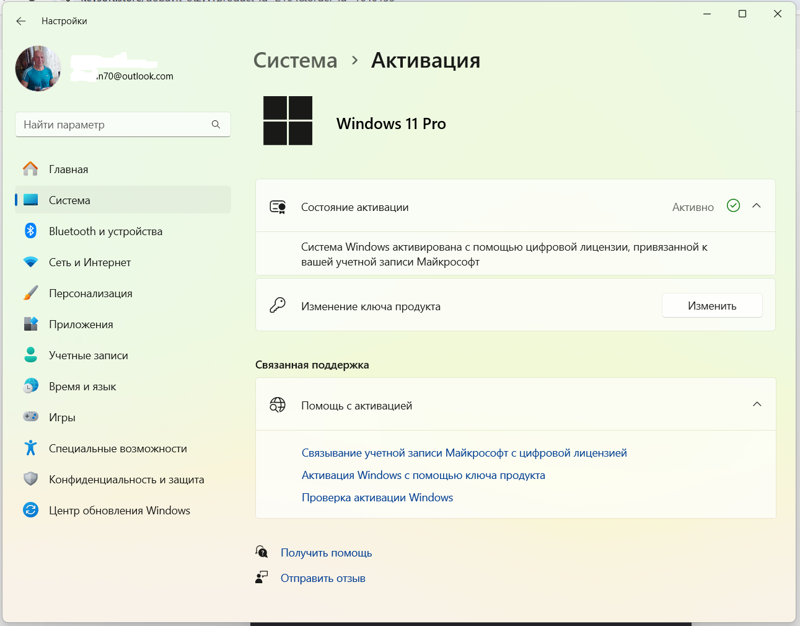
Task: Click the Время и язык clock icon
Action: [x=30, y=386]
